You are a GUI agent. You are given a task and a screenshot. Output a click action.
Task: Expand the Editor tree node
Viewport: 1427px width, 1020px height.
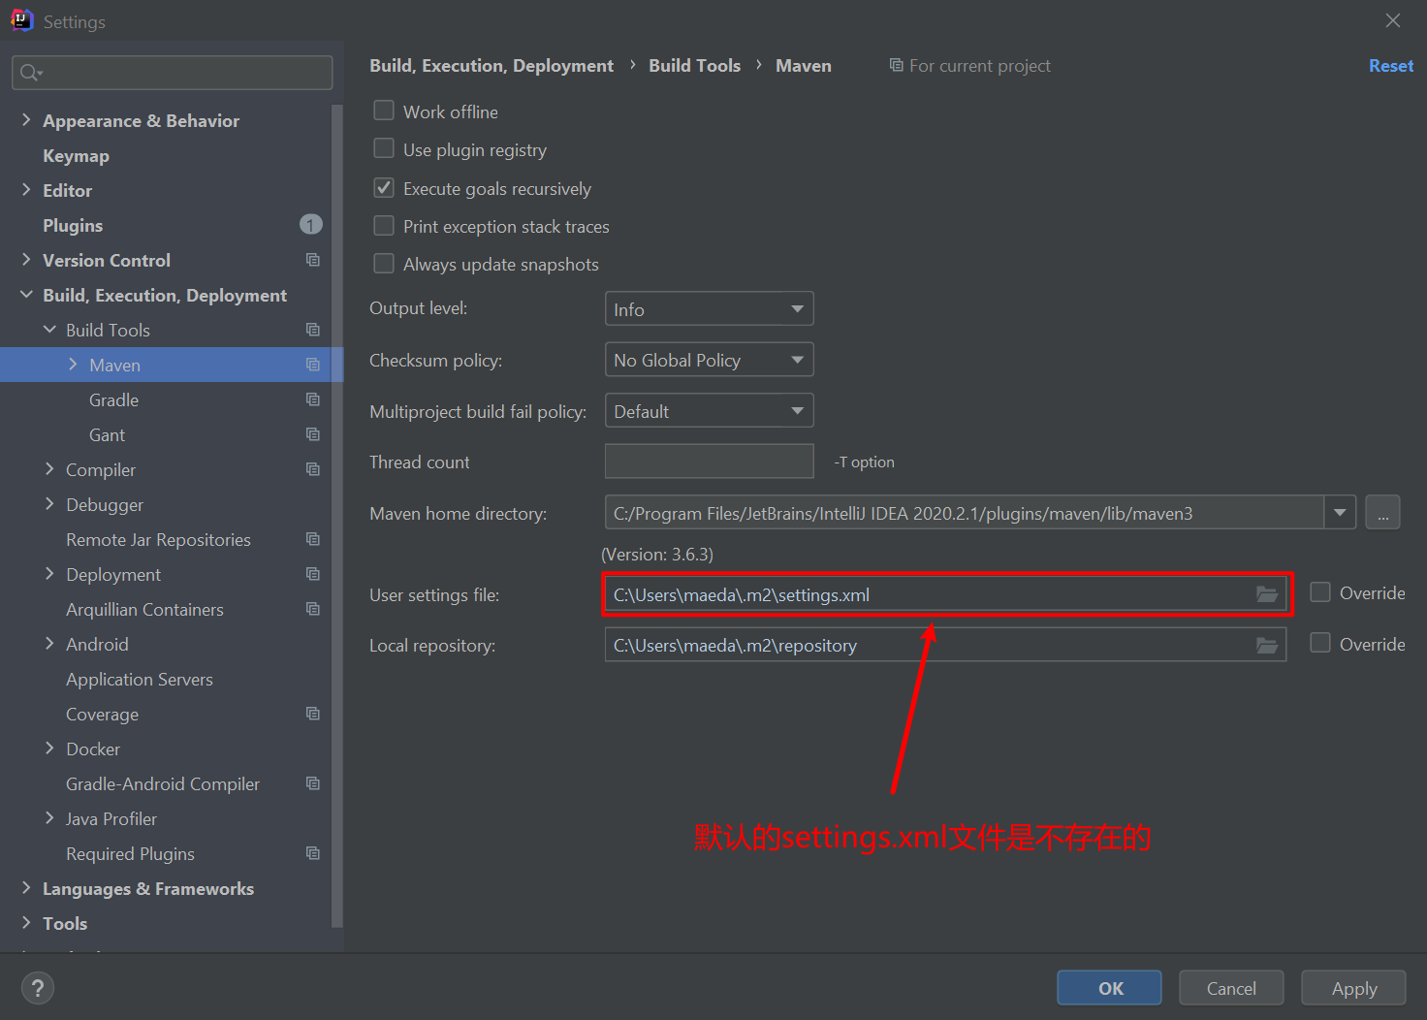pyautogui.click(x=26, y=189)
